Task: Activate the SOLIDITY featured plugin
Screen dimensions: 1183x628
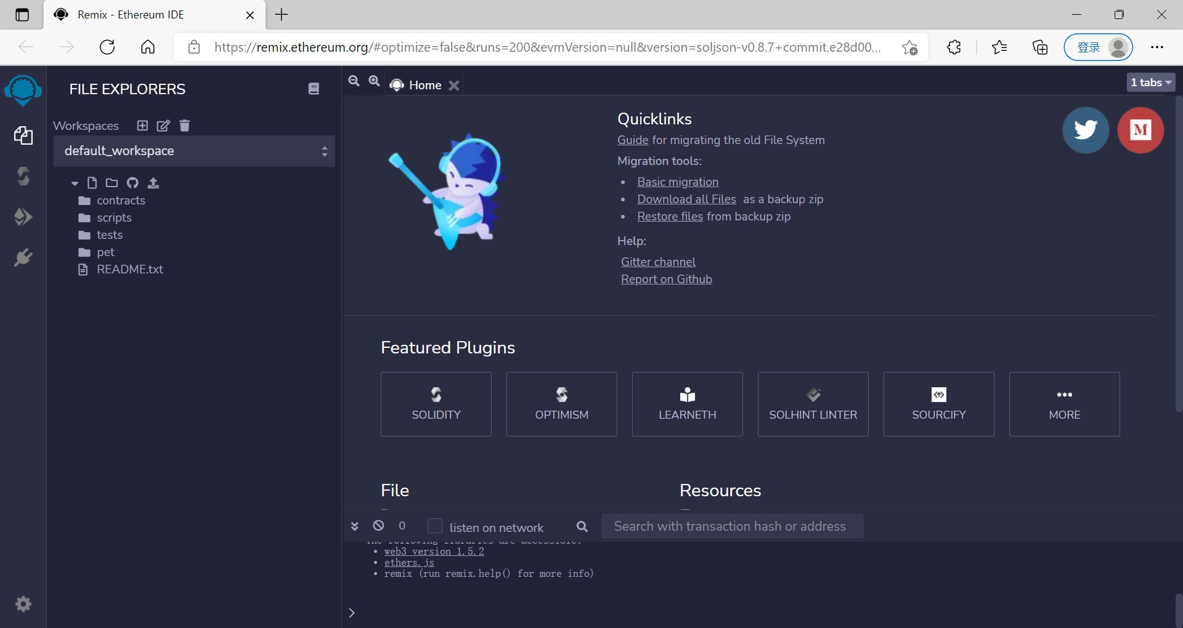Action: coord(436,404)
